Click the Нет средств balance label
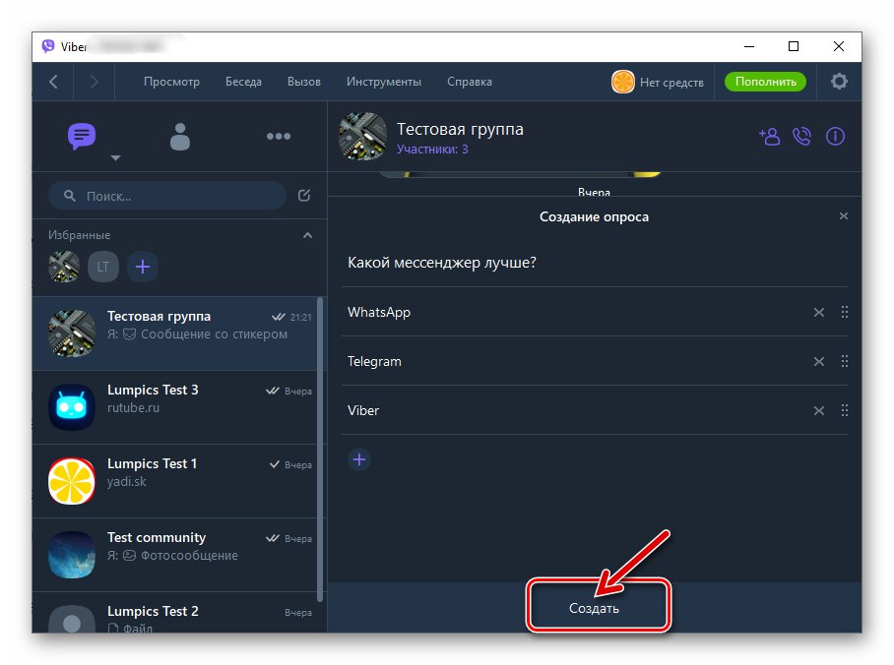Viewport: 894px width, 665px height. 671,82
